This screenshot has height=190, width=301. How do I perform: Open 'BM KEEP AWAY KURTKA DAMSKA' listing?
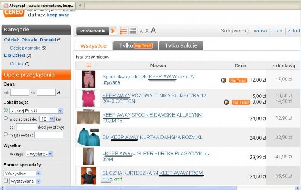pos(152,137)
